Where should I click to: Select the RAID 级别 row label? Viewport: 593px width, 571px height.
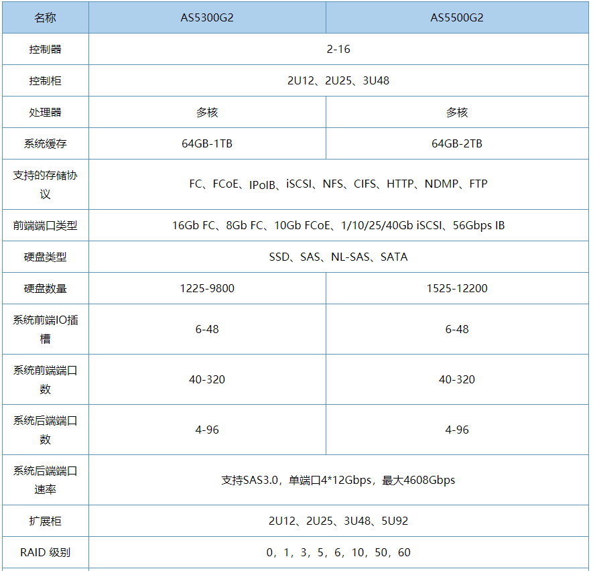coord(45,553)
